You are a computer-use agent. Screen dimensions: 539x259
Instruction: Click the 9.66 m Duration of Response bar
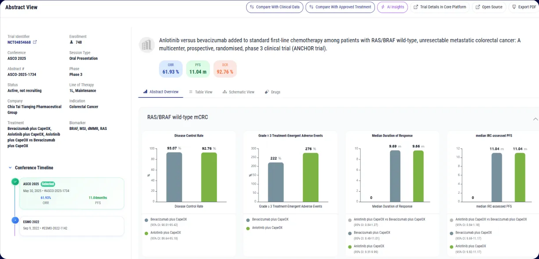[x=418, y=176]
